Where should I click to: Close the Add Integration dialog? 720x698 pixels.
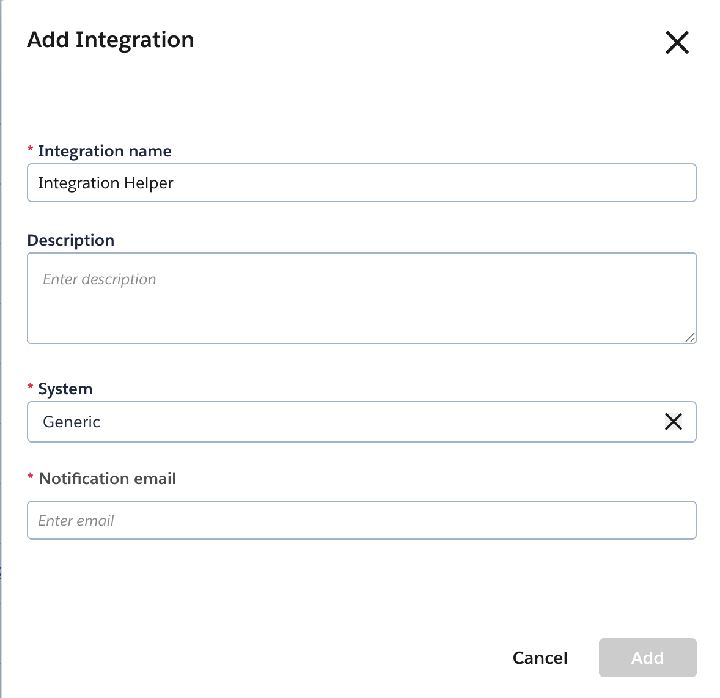677,43
